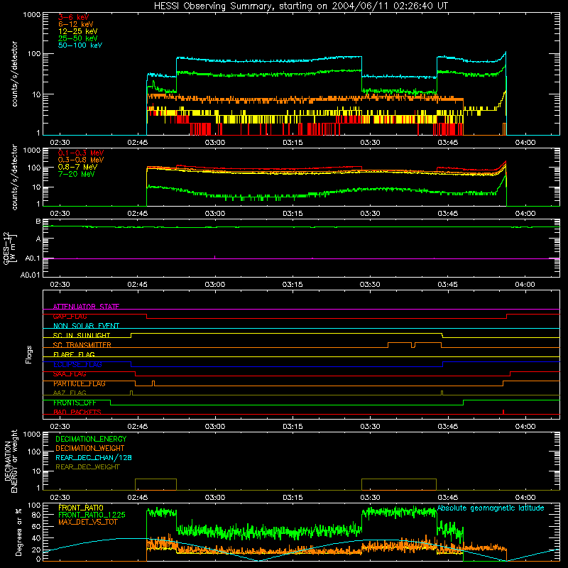Click 03:45 tick under the Flags panel
This screenshot has height=568, width=568.
tap(448, 427)
